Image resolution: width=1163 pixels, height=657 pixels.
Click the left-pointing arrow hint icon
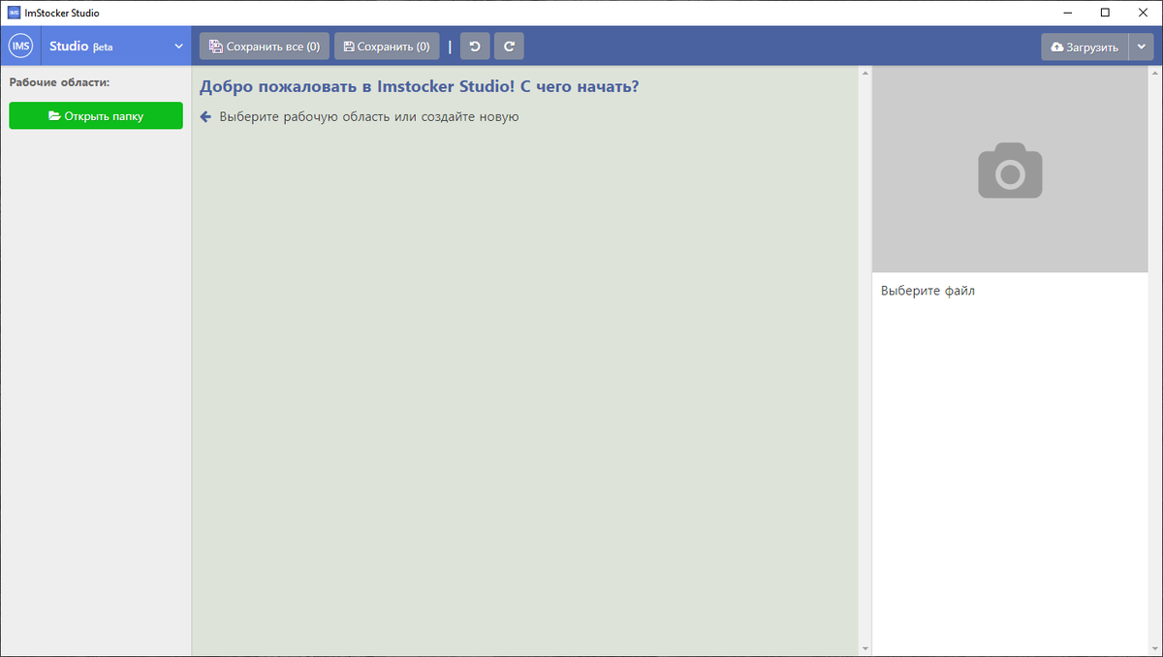(x=205, y=117)
